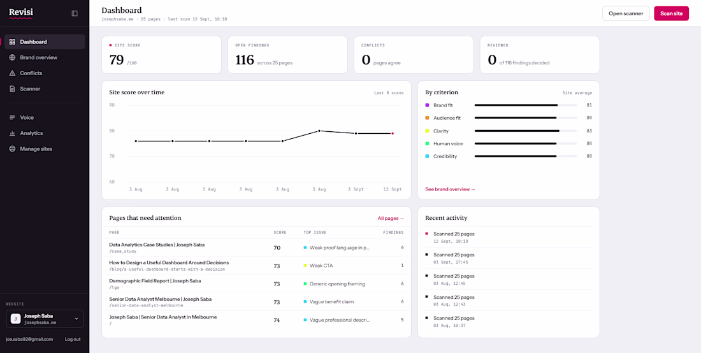Open the All pages link
The width and height of the screenshot is (701, 353).
click(x=391, y=219)
